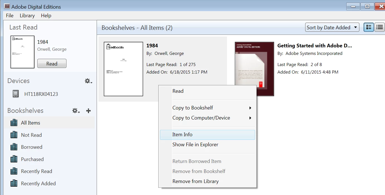The width and height of the screenshot is (385, 195).
Task: Open the File menu
Action: click(x=10, y=16)
